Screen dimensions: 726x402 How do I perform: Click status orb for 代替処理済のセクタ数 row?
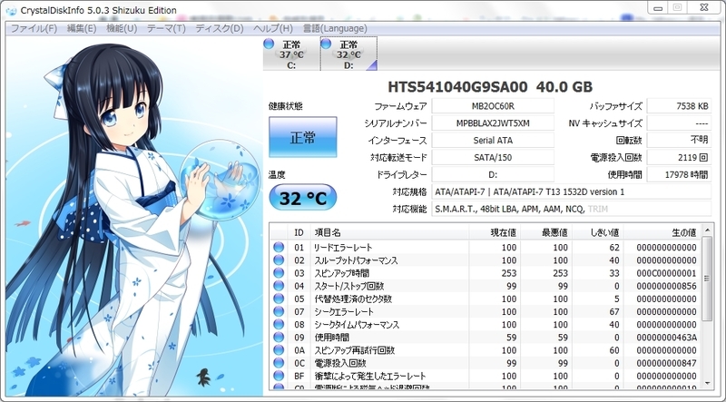[279, 299]
